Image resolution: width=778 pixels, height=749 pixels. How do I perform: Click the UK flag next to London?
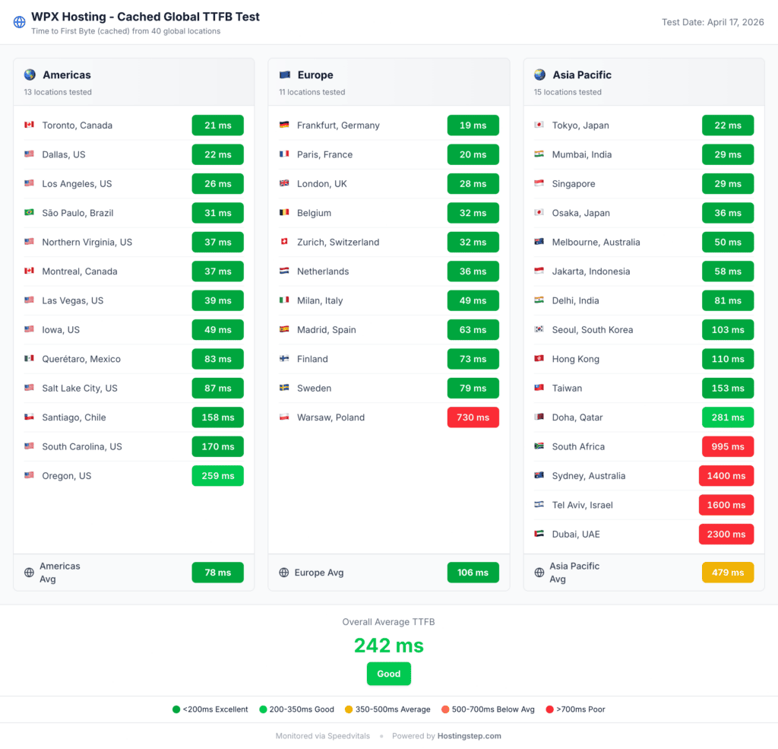284,183
